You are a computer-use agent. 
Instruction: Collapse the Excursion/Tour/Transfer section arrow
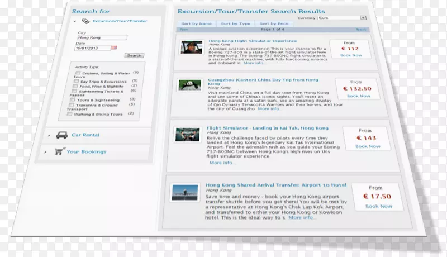click(75, 21)
